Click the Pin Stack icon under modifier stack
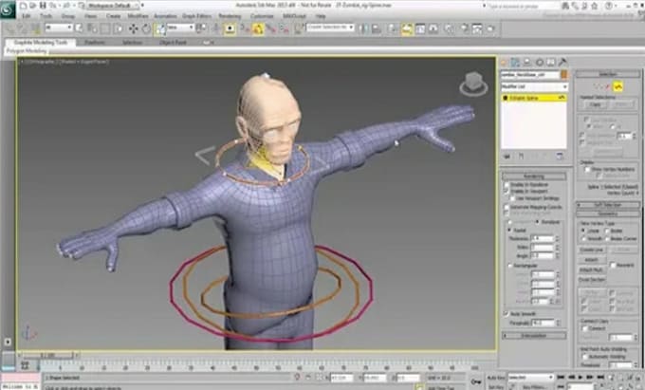This screenshot has height=390, width=645. point(507,157)
